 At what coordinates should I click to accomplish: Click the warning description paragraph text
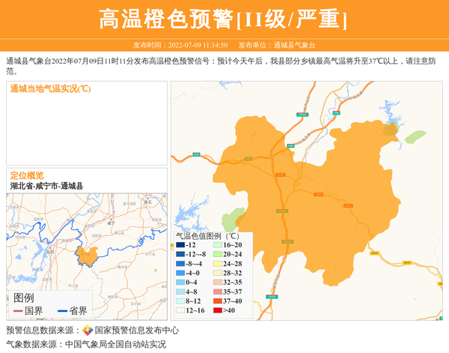(x=221, y=66)
